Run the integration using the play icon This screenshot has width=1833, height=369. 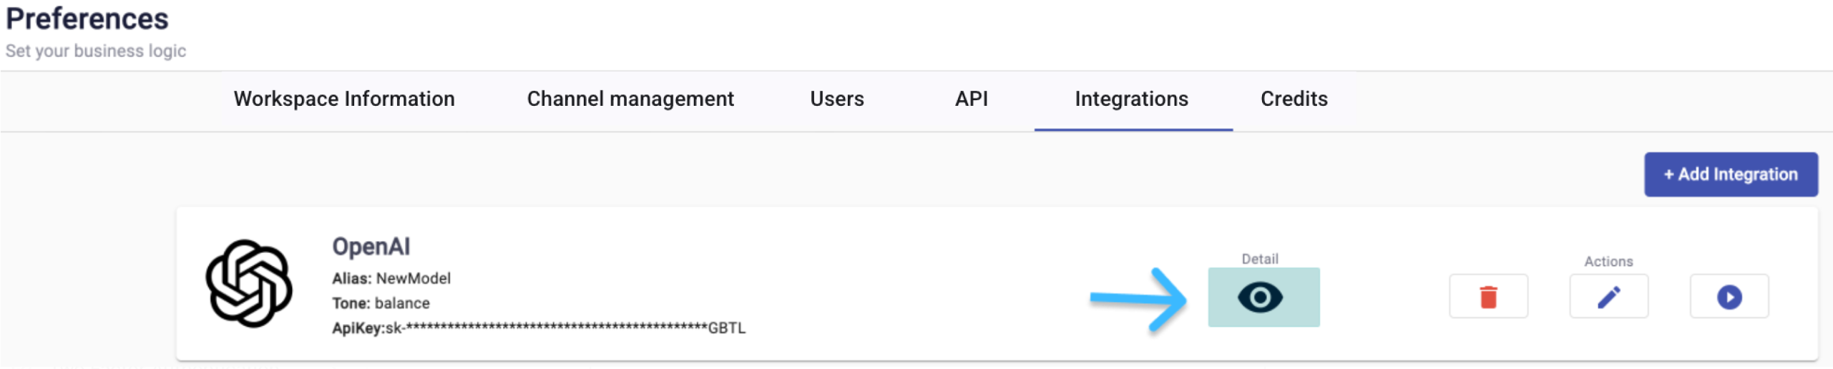[x=1729, y=296]
